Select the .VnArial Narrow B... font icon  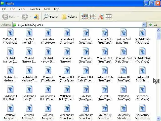[x=29, y=51]
